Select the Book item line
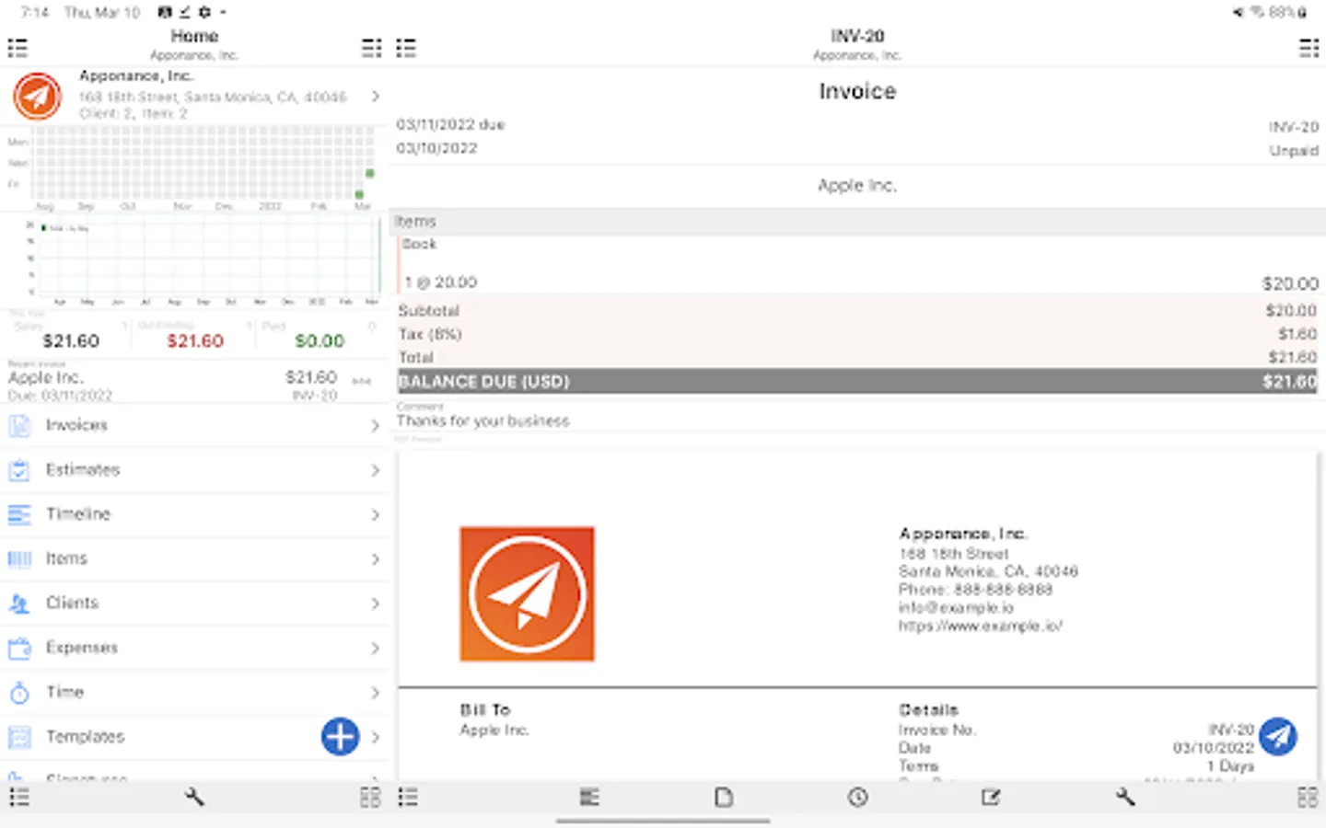This screenshot has height=828, width=1326. (x=858, y=265)
